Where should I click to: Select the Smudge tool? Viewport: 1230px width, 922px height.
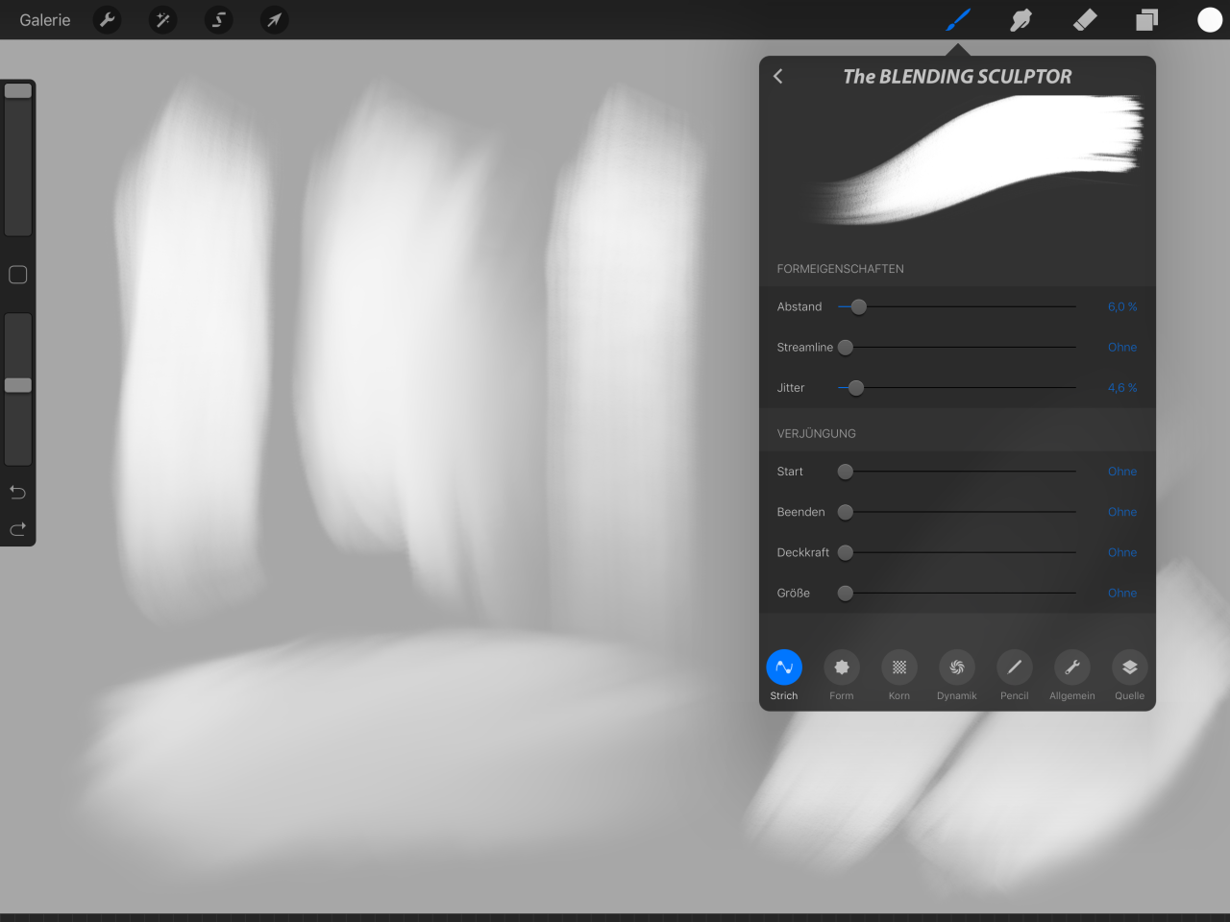point(1021,20)
